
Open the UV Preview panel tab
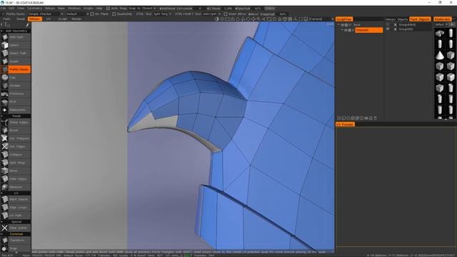[345, 124]
